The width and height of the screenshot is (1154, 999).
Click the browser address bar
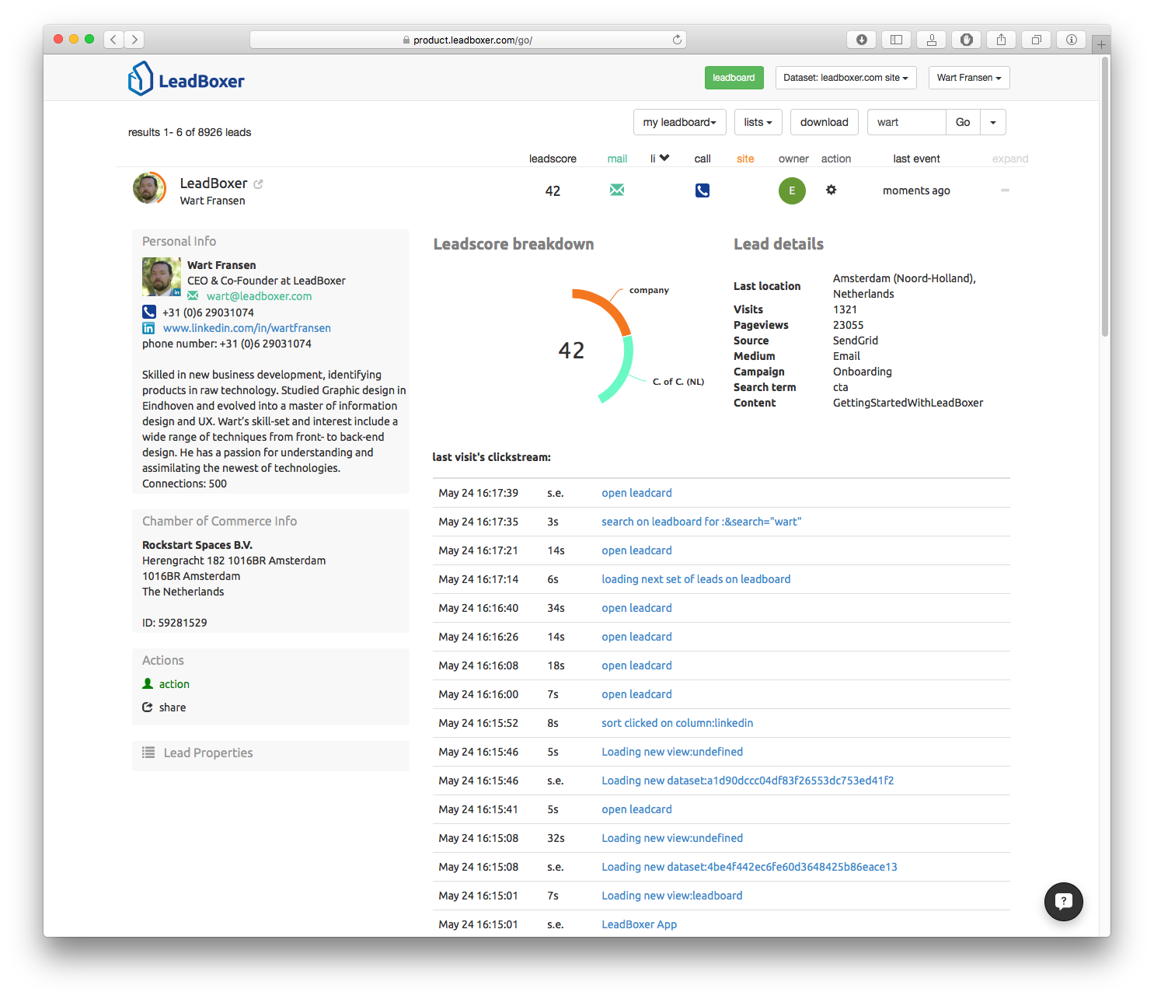[x=468, y=40]
